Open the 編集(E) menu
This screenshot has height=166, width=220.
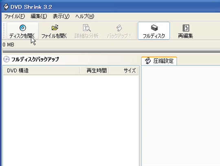coord(39,16)
